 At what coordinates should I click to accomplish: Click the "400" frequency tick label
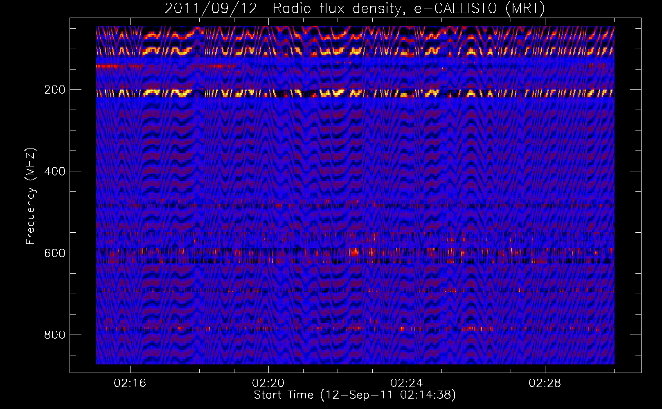(55, 171)
